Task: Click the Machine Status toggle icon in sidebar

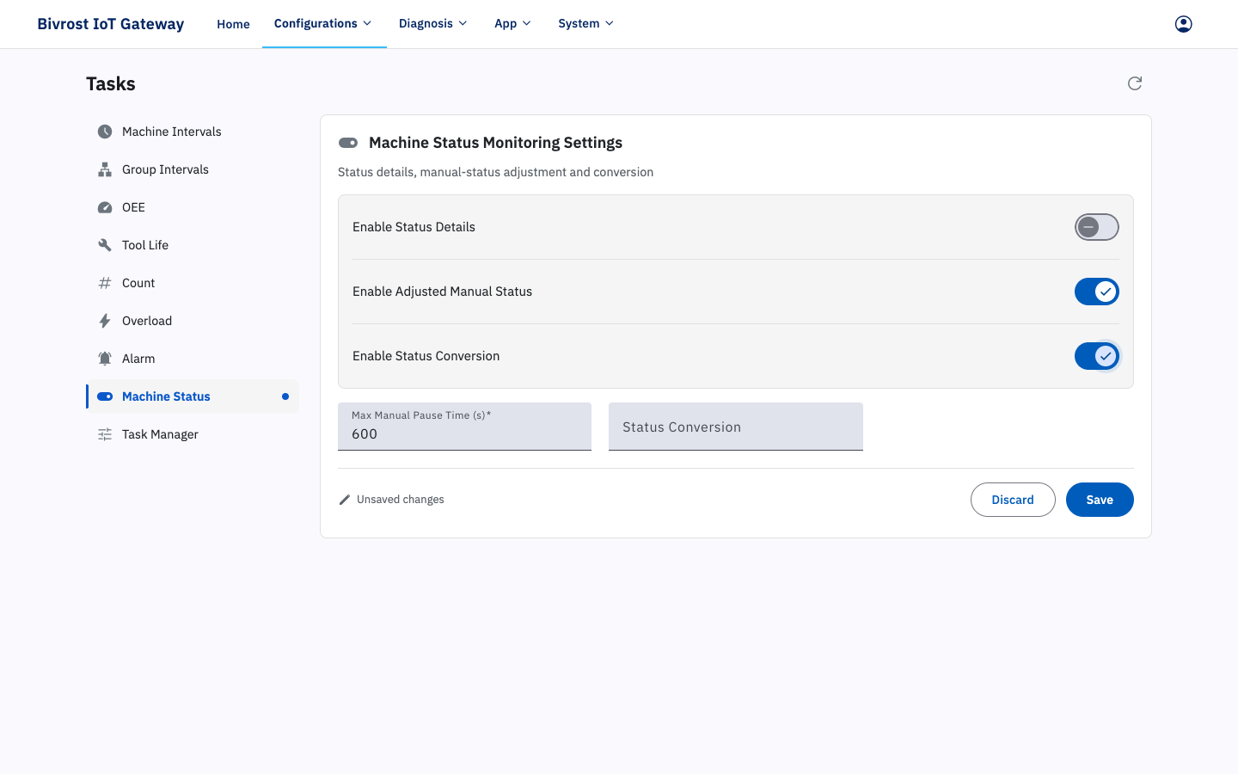Action: [105, 396]
